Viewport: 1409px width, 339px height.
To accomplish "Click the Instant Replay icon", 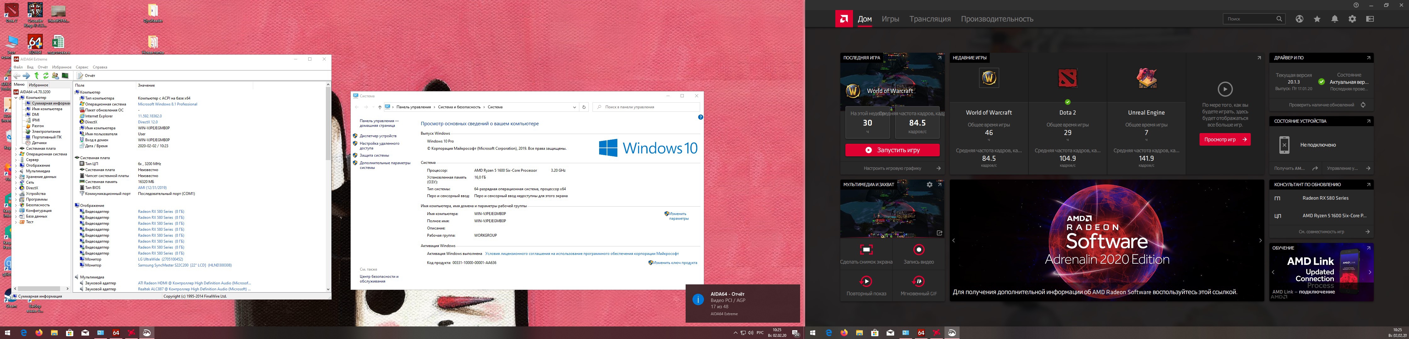I will [866, 281].
